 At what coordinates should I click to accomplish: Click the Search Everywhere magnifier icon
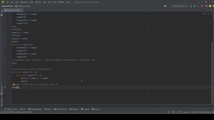[x=207, y=6]
